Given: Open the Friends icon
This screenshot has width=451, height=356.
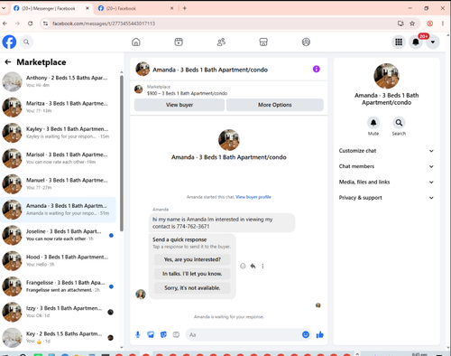Looking at the screenshot, I should tap(221, 42).
